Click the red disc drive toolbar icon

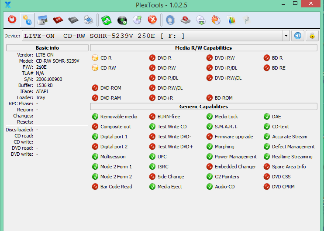(185, 20)
